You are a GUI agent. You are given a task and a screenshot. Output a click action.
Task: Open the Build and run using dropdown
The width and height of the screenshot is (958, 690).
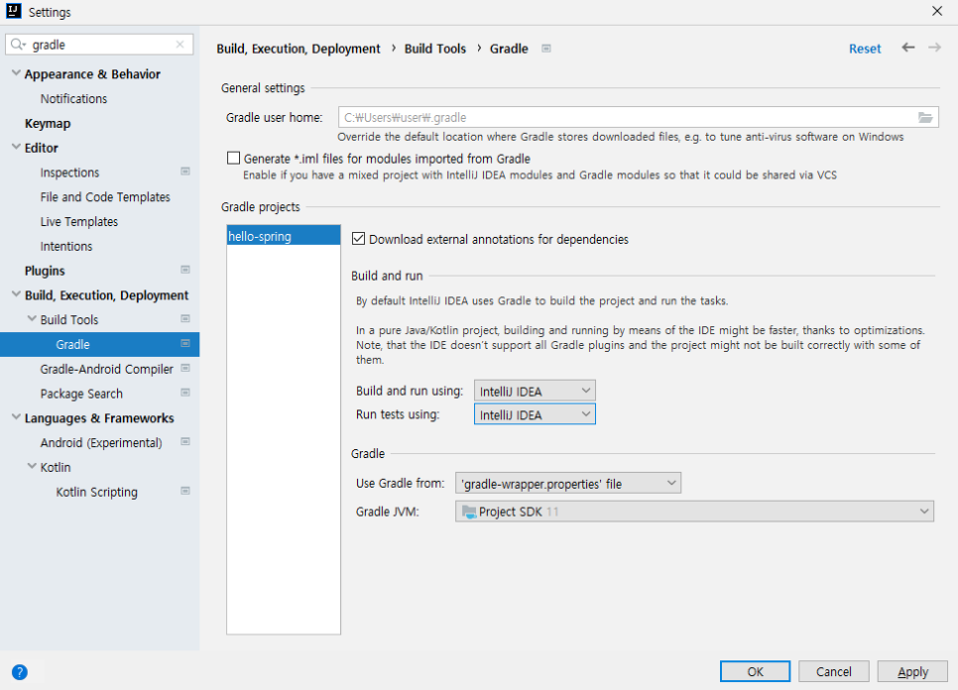coord(535,391)
